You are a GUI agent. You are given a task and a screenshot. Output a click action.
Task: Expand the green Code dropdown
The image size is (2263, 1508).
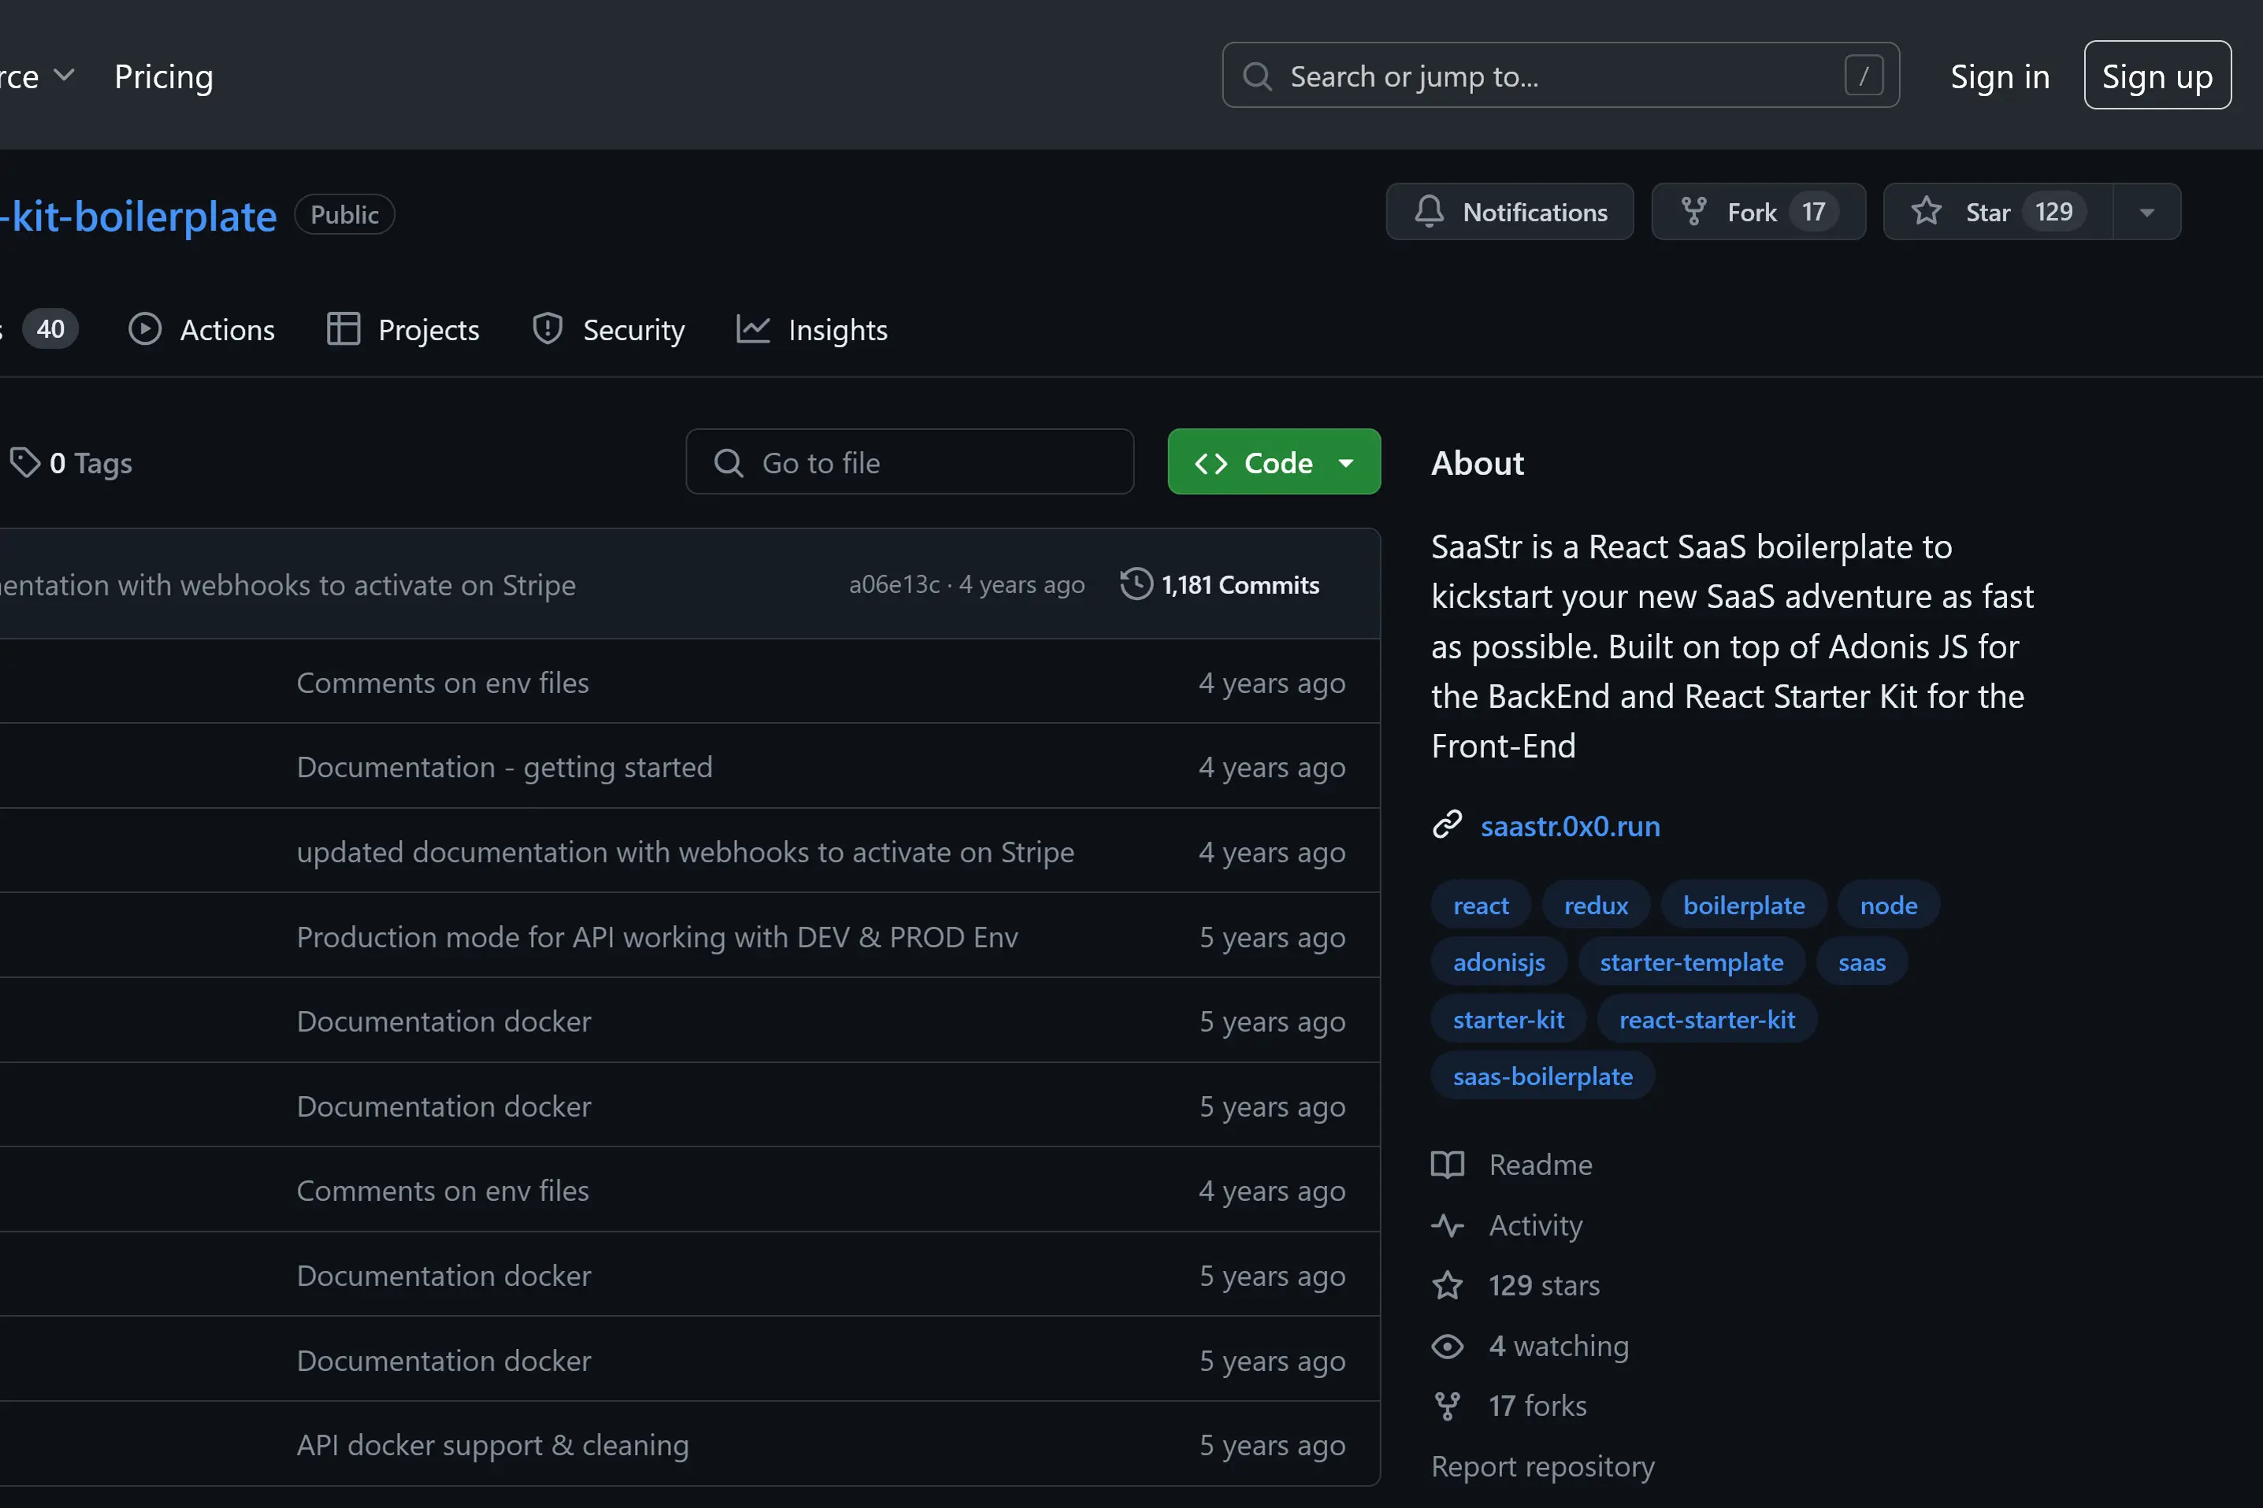(x=1346, y=462)
